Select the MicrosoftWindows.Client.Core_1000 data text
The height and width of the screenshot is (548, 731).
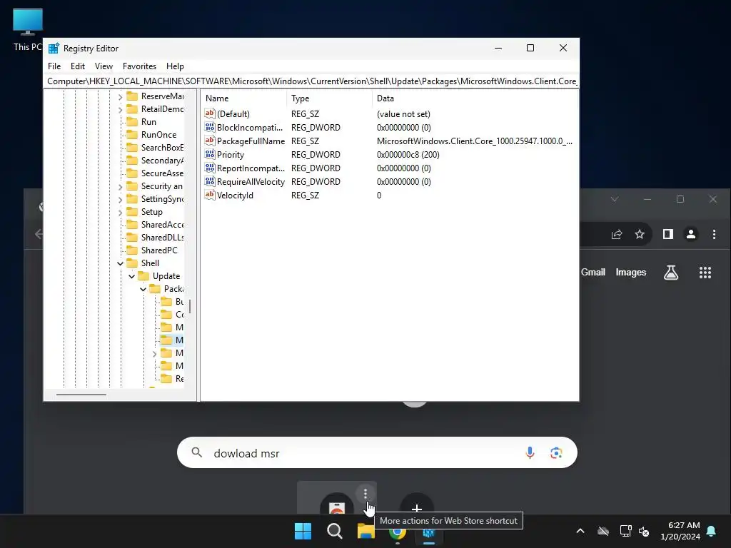[475, 141]
